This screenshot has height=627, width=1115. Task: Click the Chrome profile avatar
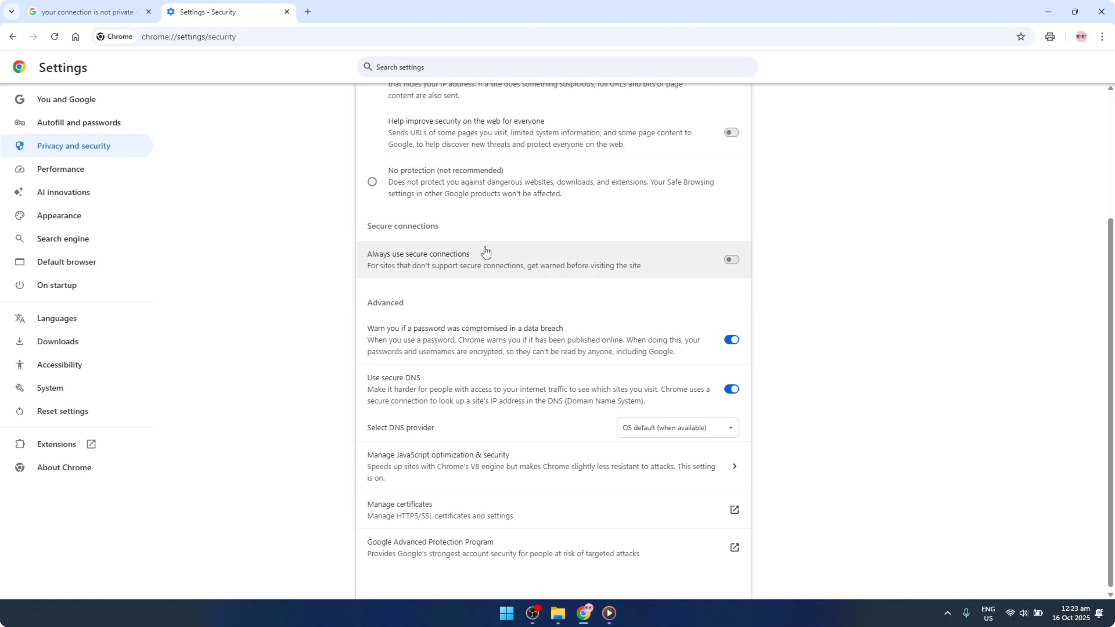1081,37
